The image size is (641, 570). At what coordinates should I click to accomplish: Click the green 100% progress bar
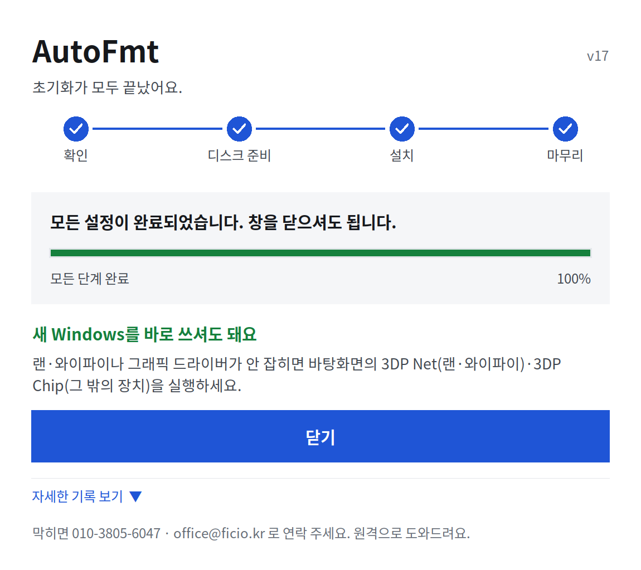(x=320, y=253)
